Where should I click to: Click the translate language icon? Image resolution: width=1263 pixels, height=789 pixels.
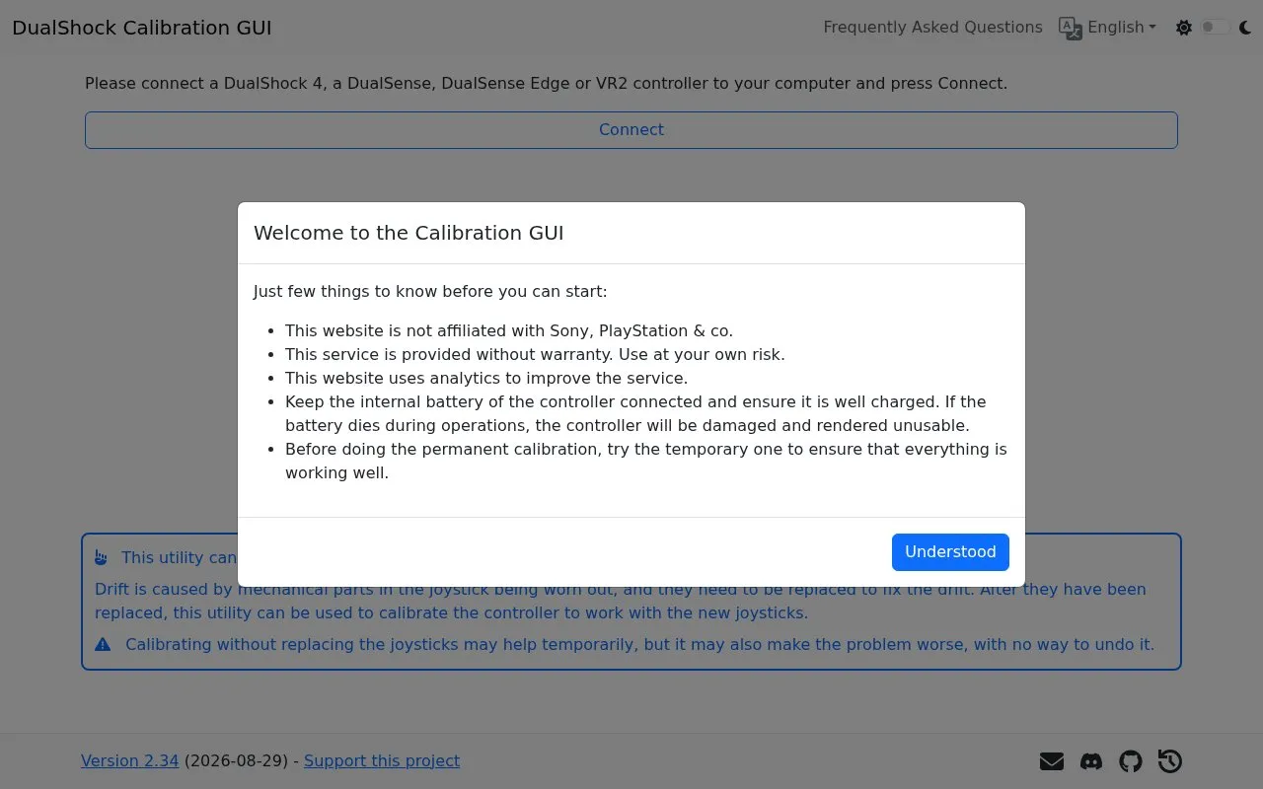(1071, 28)
